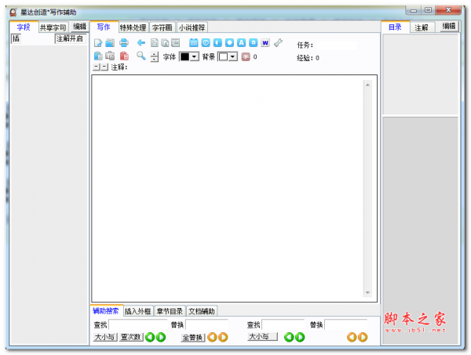
Task: Click the editor scrollbar up arrow
Action: (367, 85)
